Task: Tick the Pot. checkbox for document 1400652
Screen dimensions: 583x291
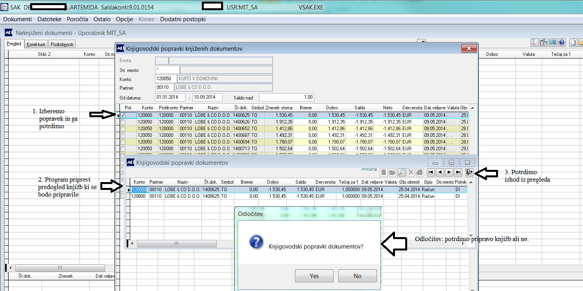Action: (123, 129)
